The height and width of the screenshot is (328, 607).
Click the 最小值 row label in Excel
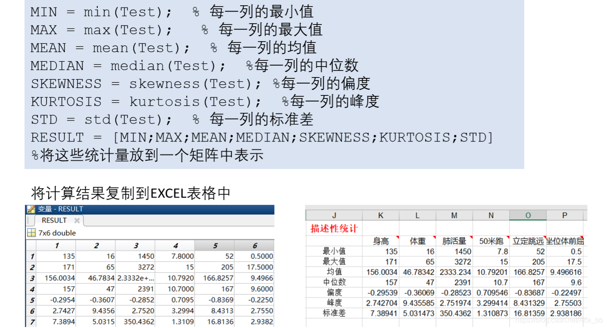click(334, 251)
